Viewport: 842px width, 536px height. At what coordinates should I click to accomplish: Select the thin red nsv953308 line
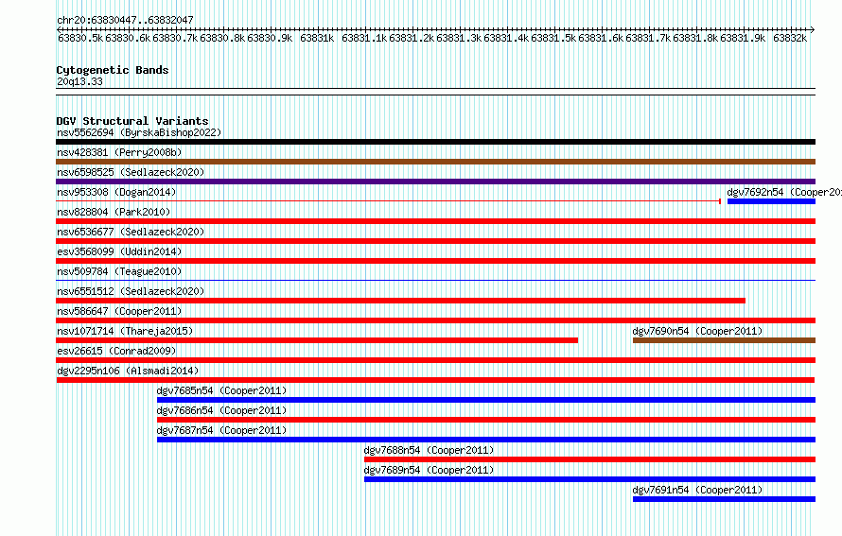(x=388, y=201)
